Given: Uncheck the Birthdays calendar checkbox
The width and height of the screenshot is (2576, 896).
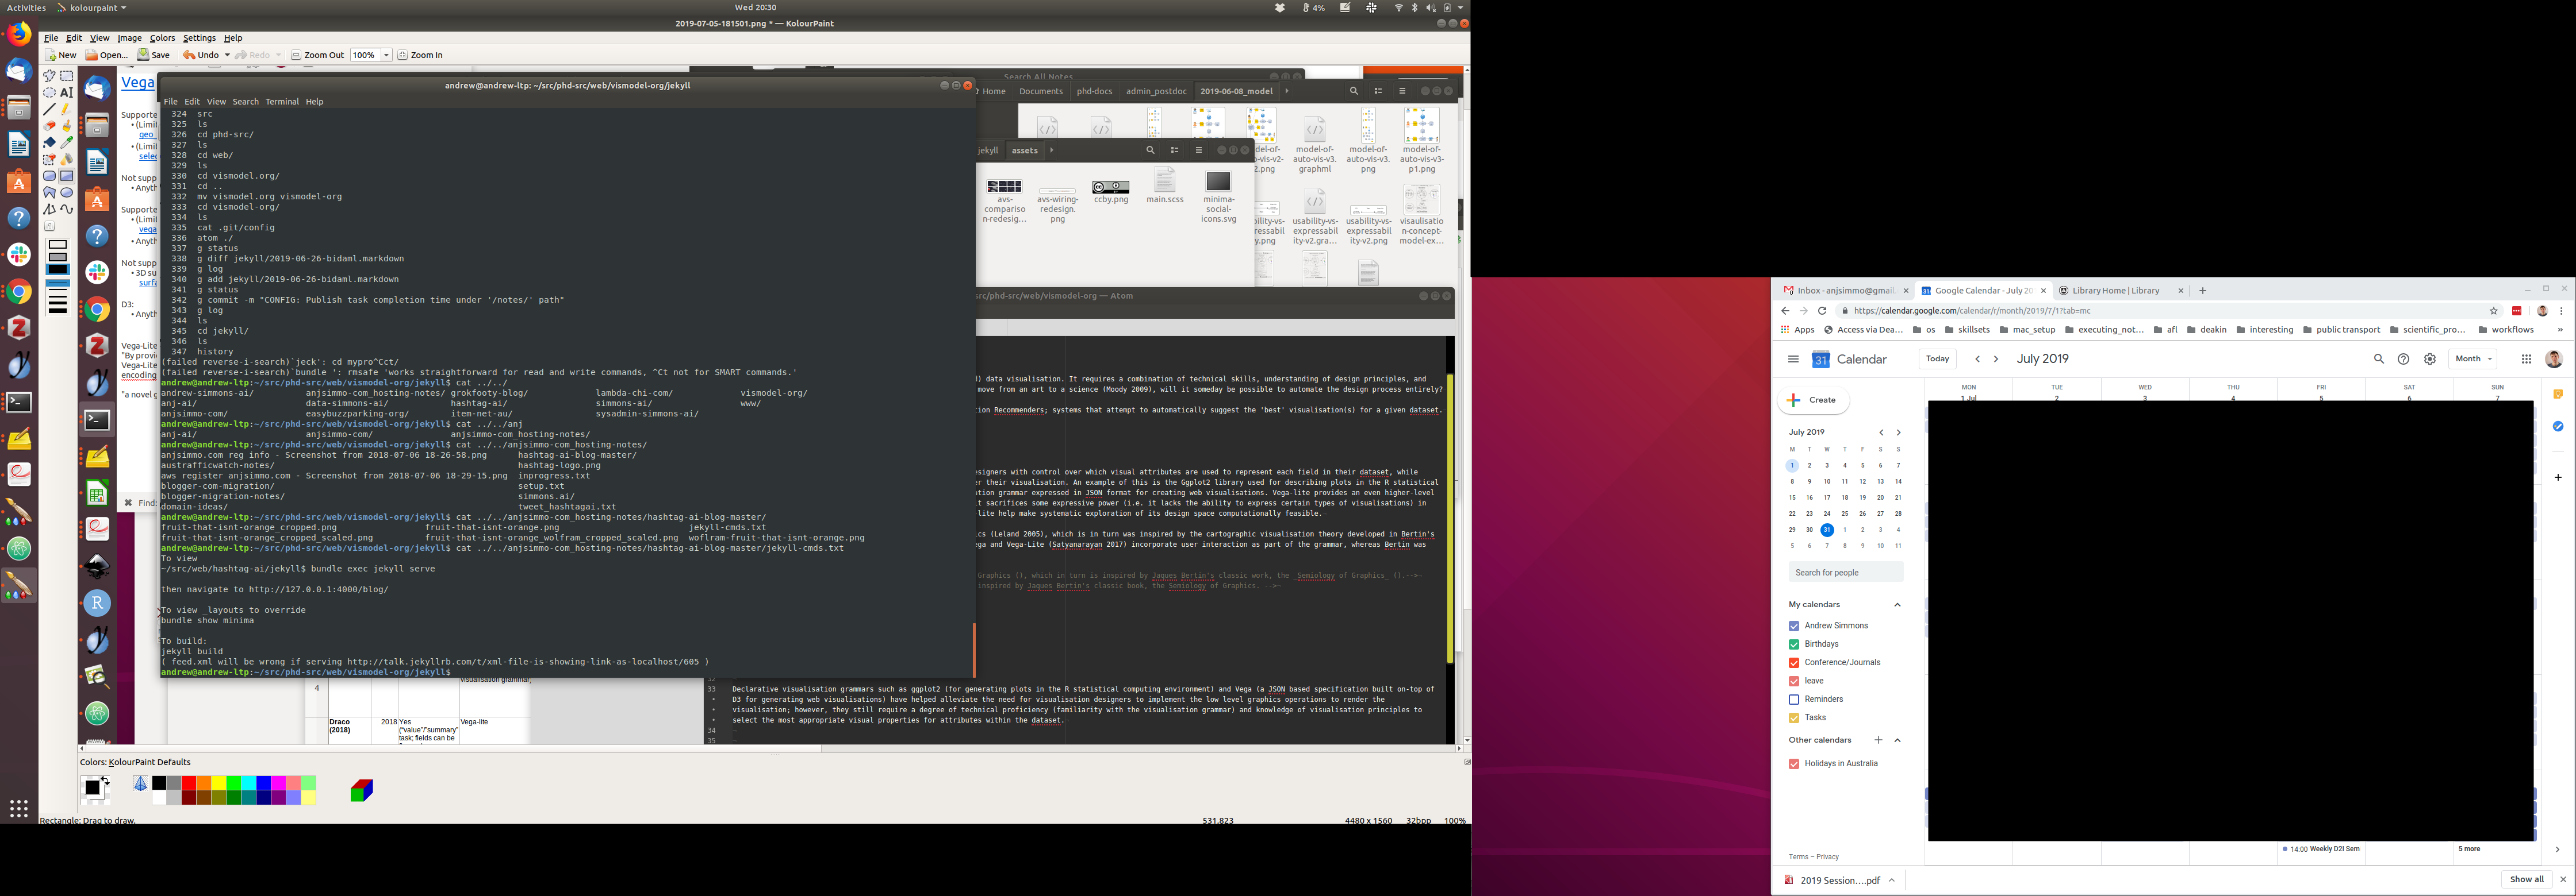Looking at the screenshot, I should (1794, 644).
